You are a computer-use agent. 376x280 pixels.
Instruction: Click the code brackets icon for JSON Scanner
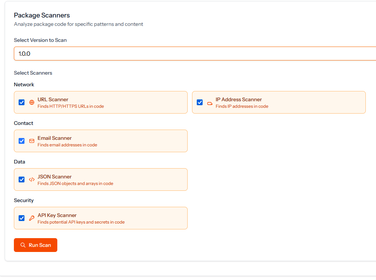32,180
